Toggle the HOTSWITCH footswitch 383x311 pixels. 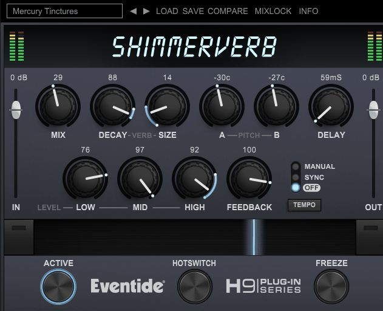tap(195, 287)
